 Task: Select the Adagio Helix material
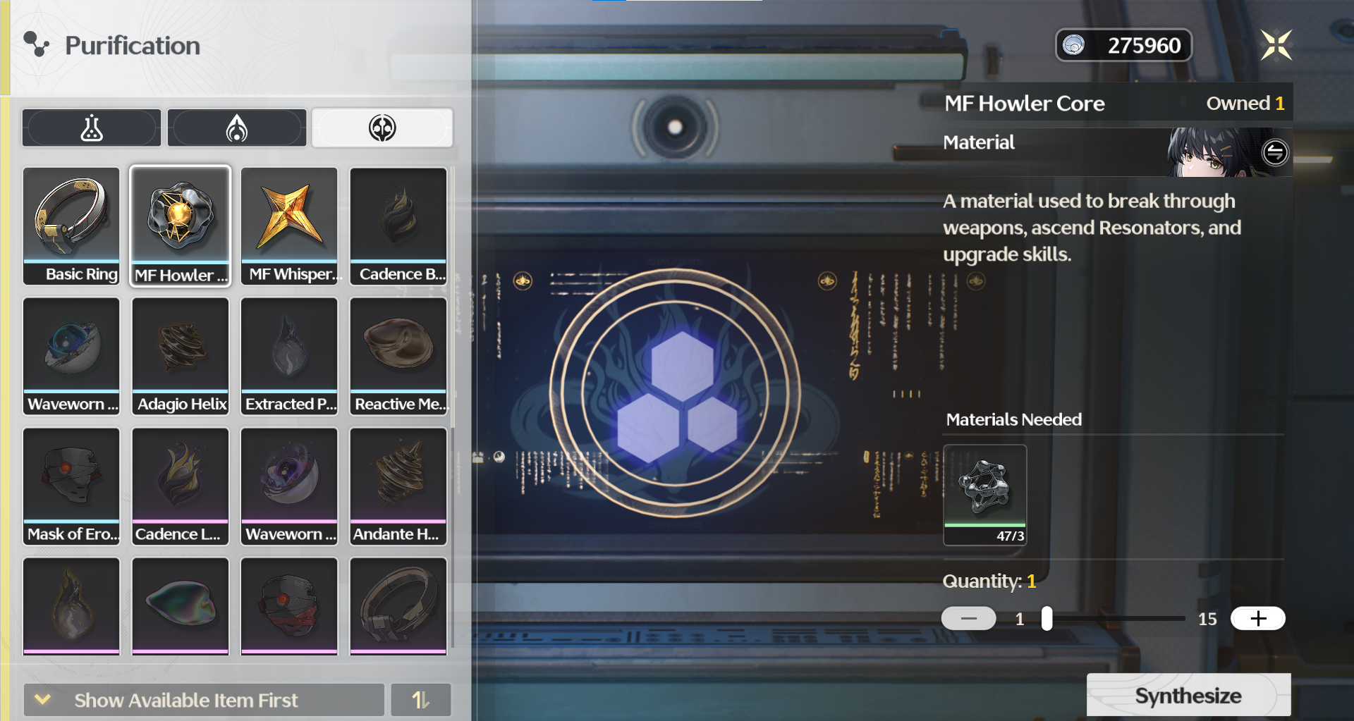point(180,355)
